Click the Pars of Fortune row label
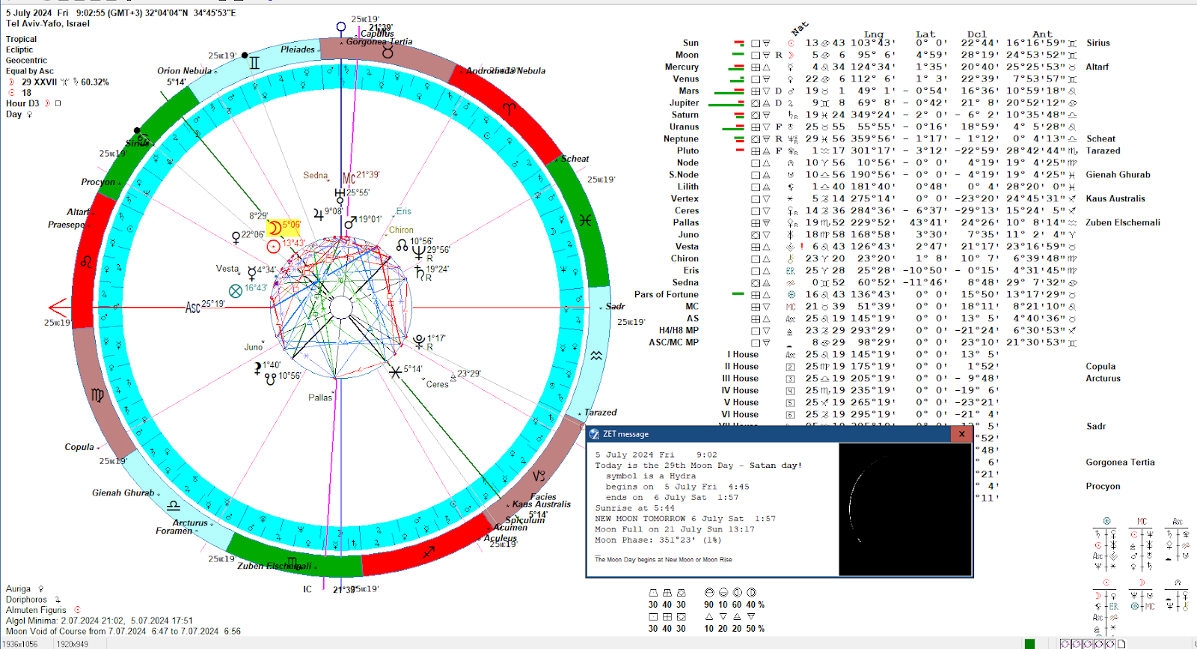The height and width of the screenshot is (649, 1197). click(667, 294)
